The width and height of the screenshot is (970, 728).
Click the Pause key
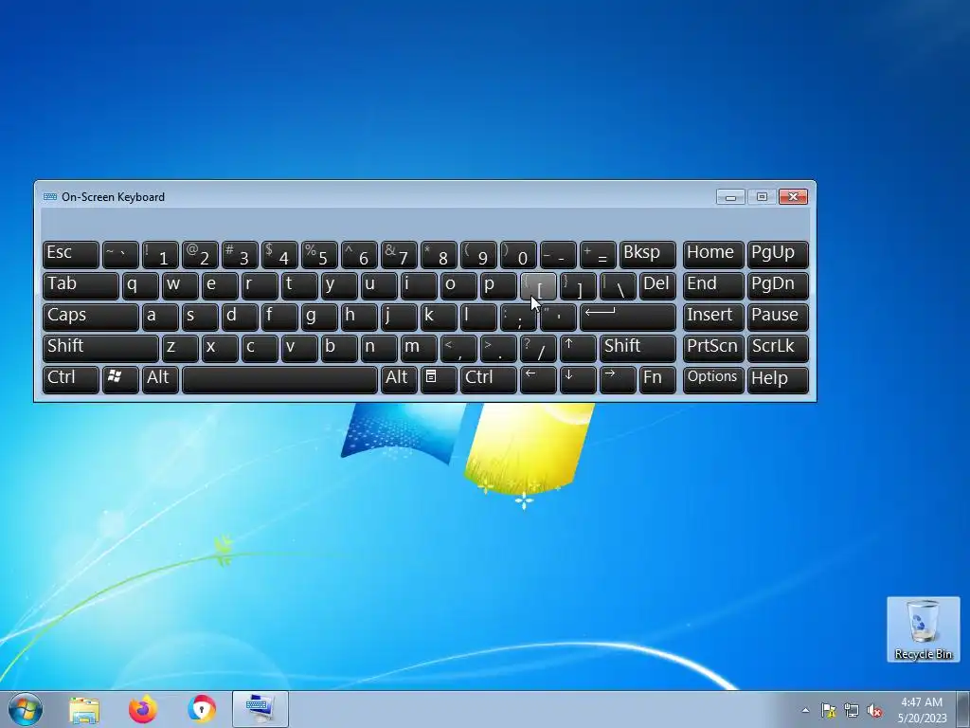(x=778, y=317)
